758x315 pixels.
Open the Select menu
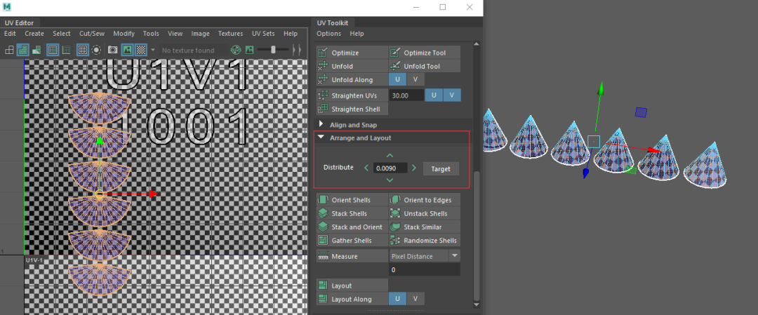[61, 34]
